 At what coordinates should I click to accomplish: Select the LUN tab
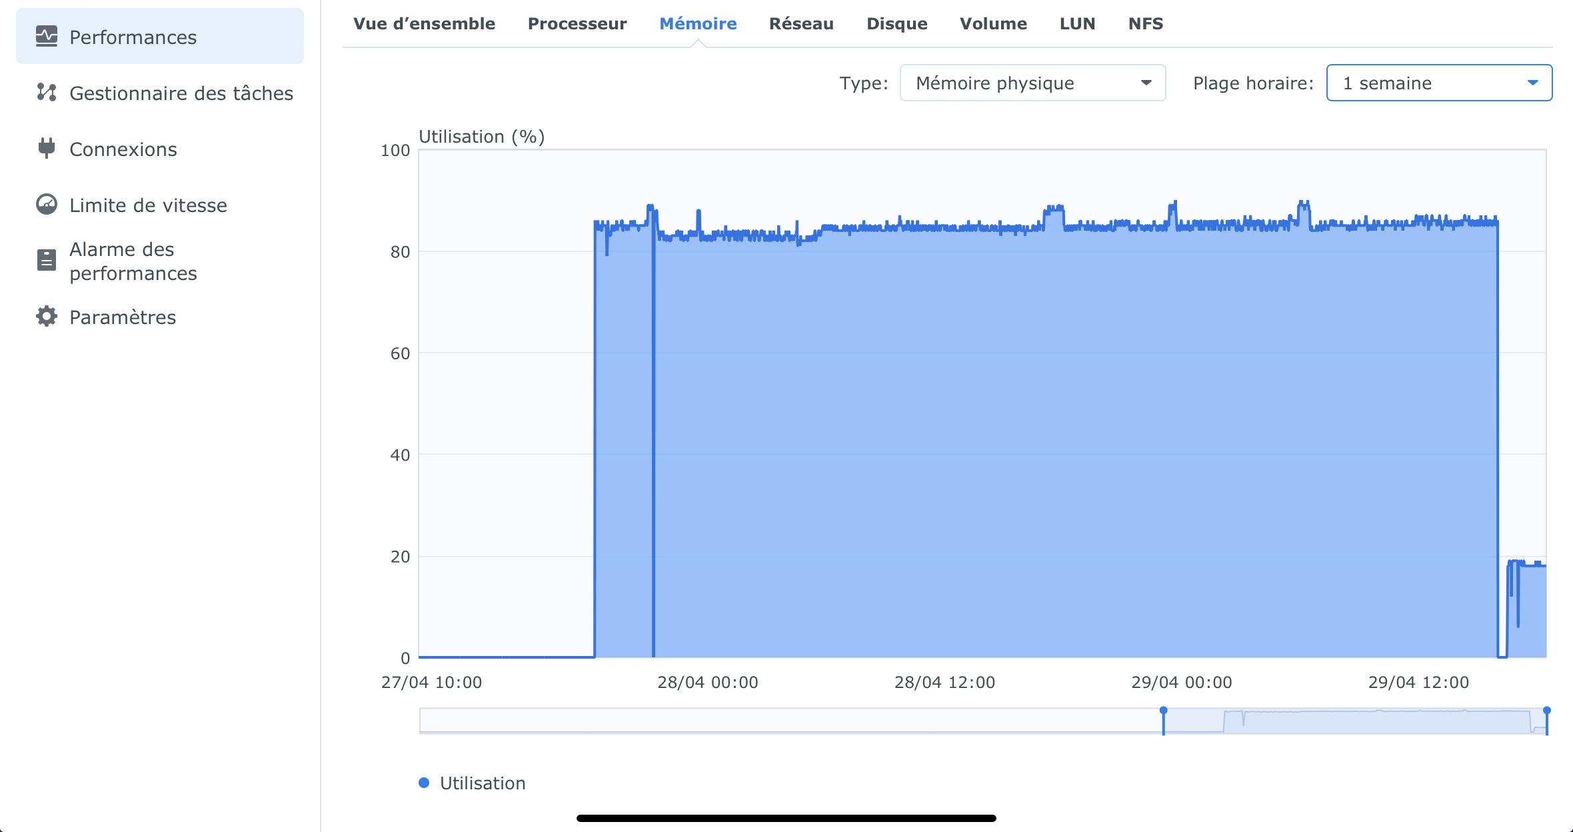pos(1077,24)
